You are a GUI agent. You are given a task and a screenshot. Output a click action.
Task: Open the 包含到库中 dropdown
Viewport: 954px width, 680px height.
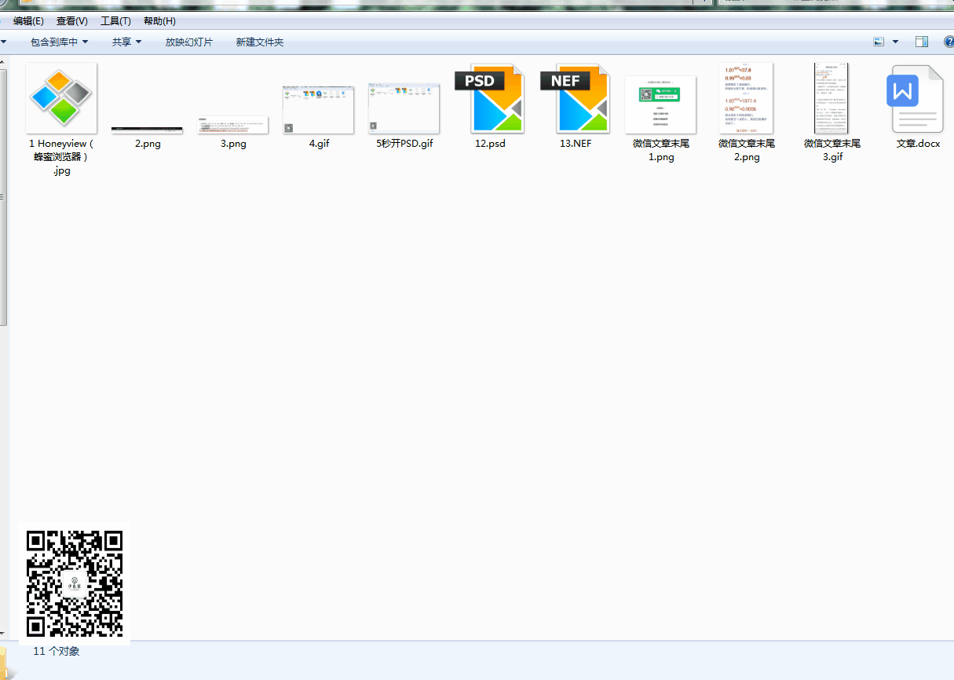point(60,42)
